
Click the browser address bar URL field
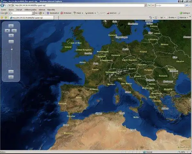[78, 5]
